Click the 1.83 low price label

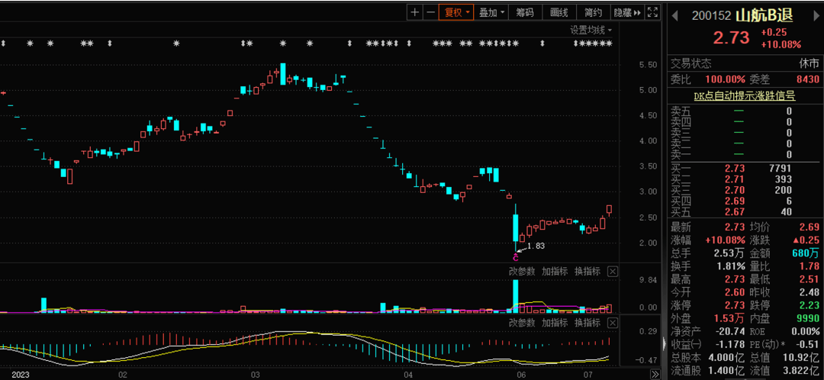[536, 246]
